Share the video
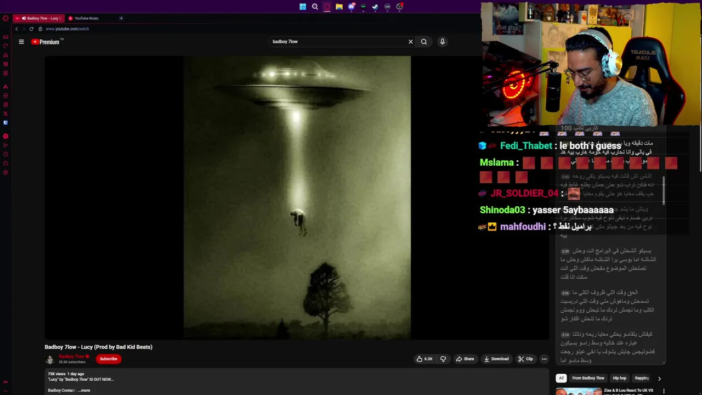Image resolution: width=702 pixels, height=395 pixels. pyautogui.click(x=465, y=359)
